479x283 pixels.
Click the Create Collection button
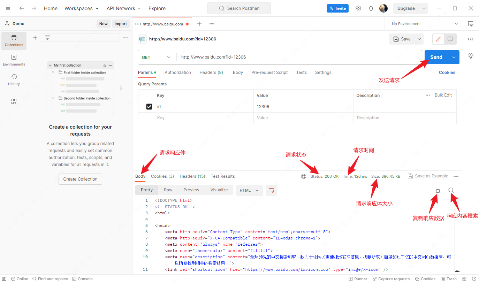tap(80, 179)
